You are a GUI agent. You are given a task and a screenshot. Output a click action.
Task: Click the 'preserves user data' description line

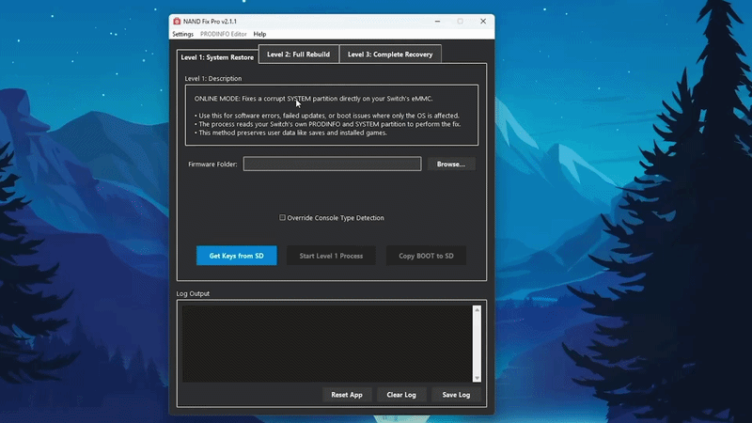[291, 133]
